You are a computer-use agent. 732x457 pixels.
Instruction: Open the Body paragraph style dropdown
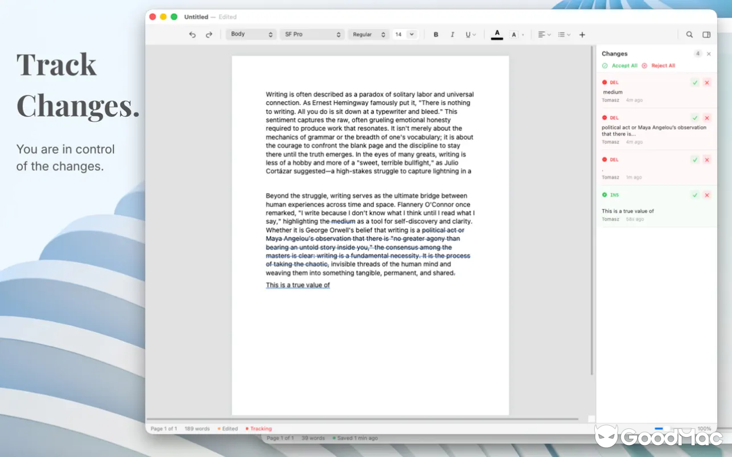pyautogui.click(x=252, y=34)
